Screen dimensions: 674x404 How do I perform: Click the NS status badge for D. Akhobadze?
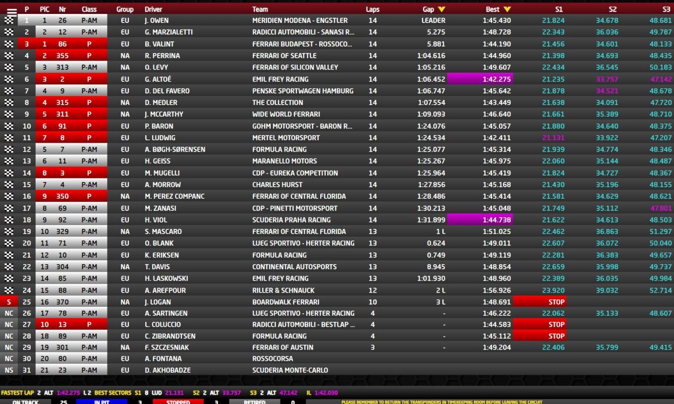pos(9,370)
